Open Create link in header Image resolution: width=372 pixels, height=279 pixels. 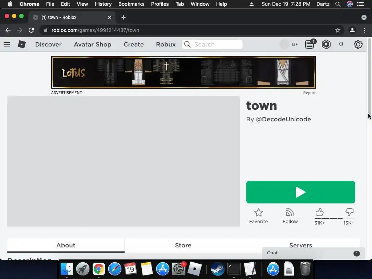tap(134, 44)
